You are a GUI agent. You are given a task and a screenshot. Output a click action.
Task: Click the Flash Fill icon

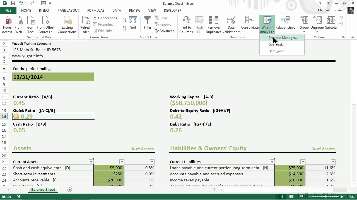[199, 25]
